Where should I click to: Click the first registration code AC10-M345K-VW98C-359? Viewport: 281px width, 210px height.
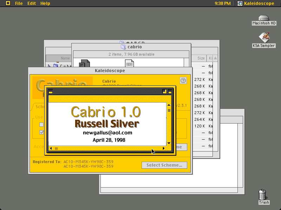(89, 162)
